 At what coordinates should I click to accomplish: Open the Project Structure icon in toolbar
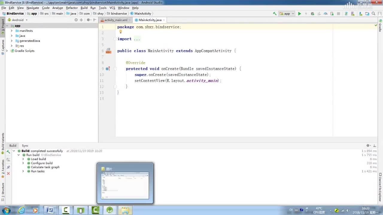click(367, 14)
